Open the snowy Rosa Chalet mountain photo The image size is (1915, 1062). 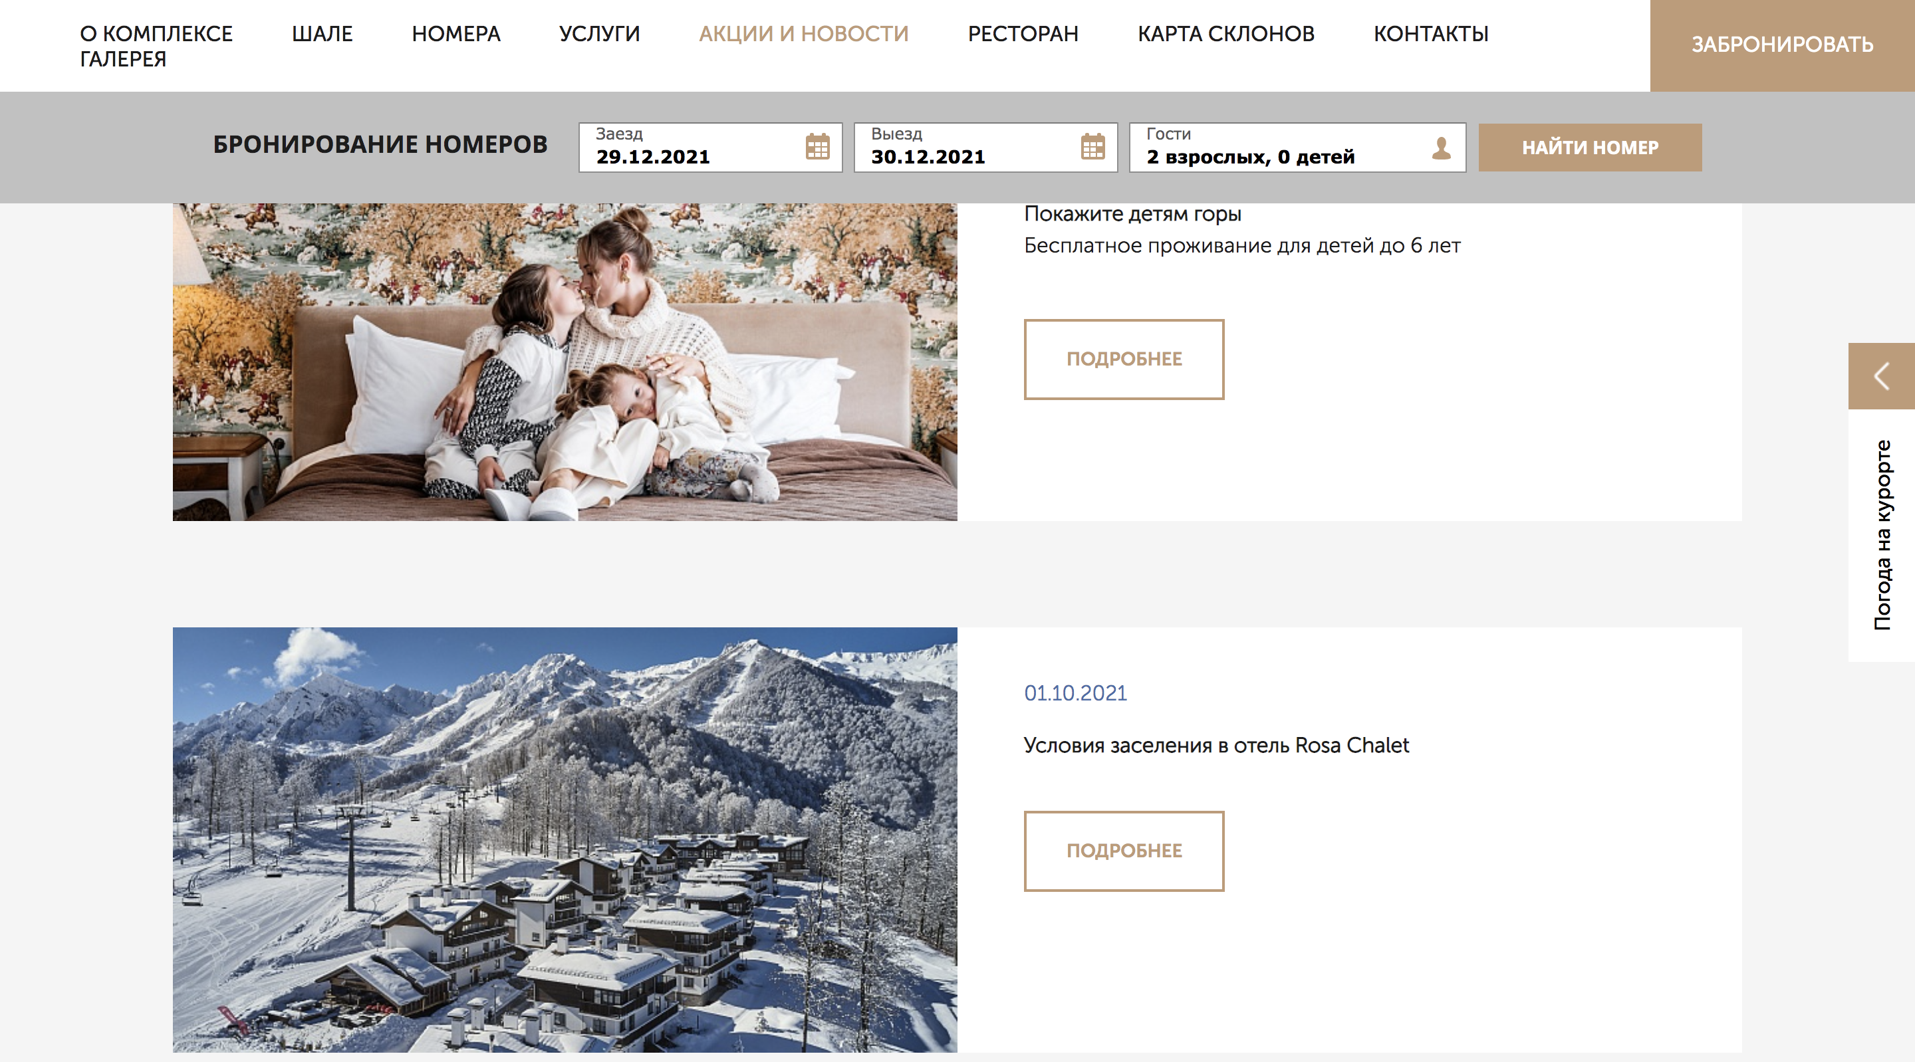click(x=565, y=839)
